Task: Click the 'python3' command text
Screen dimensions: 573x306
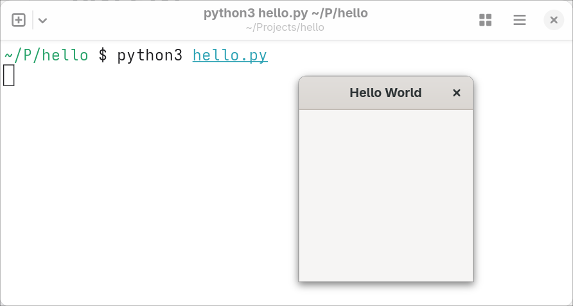Action: click(150, 55)
